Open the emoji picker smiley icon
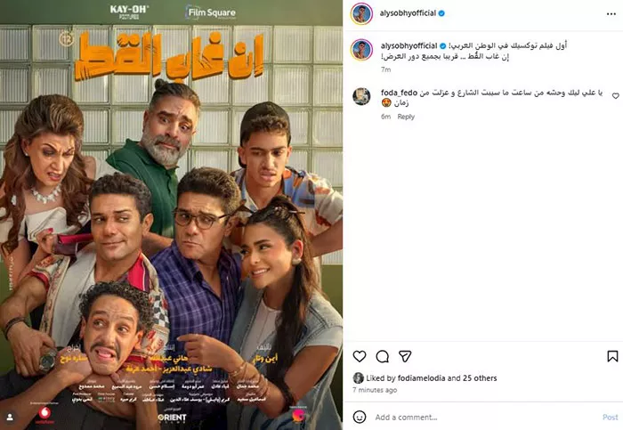 360,417
